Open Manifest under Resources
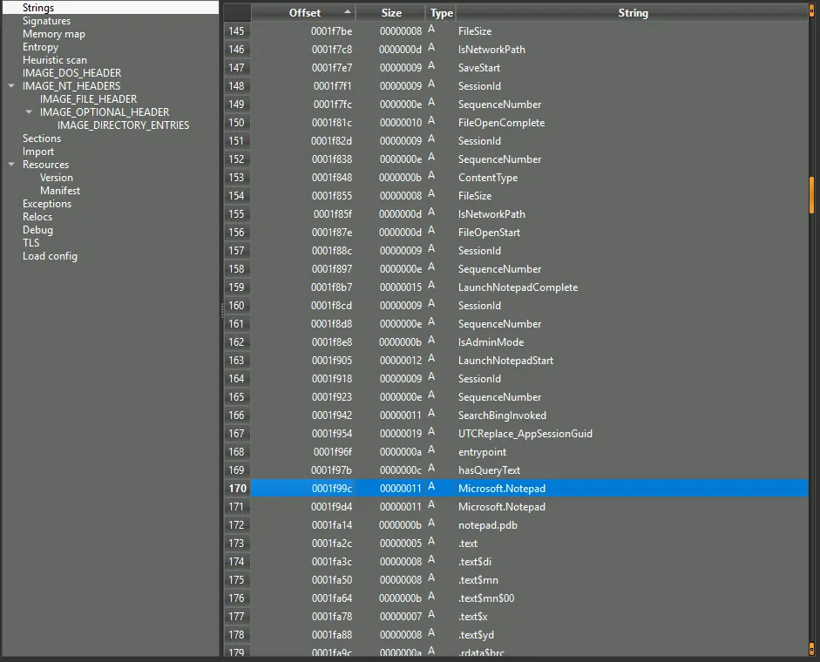Viewport: 820px width, 662px height. coord(60,191)
